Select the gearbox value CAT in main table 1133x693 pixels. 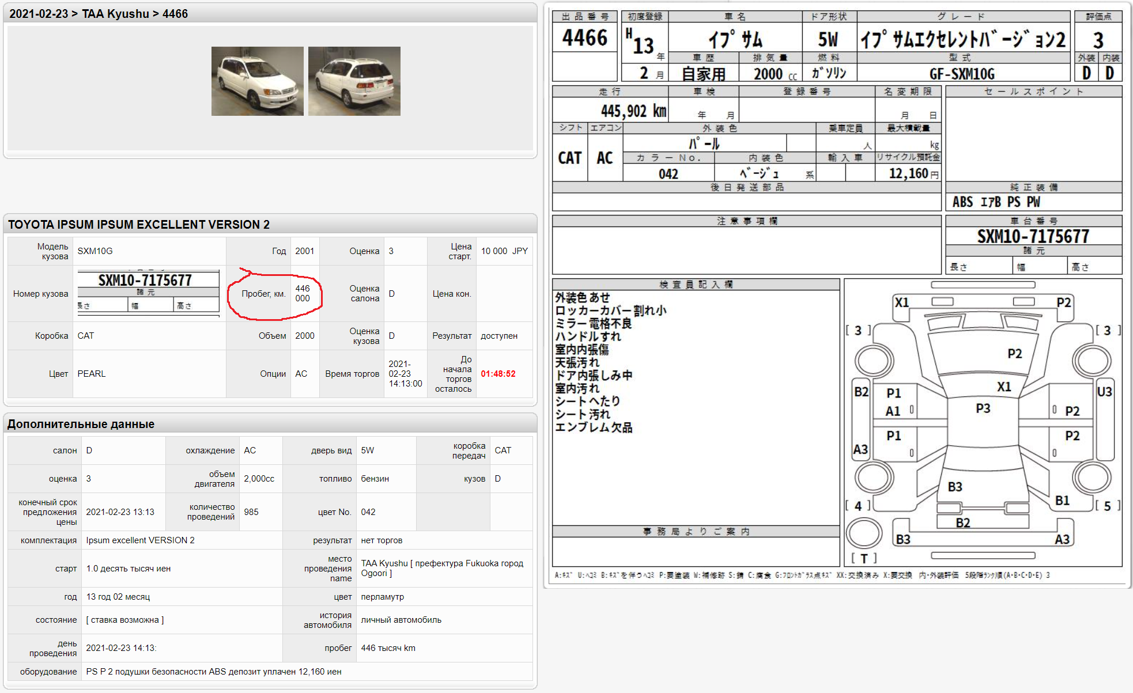coord(86,336)
